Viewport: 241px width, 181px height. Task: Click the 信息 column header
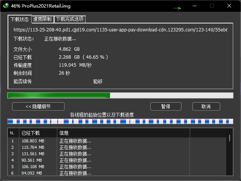coord(123,133)
